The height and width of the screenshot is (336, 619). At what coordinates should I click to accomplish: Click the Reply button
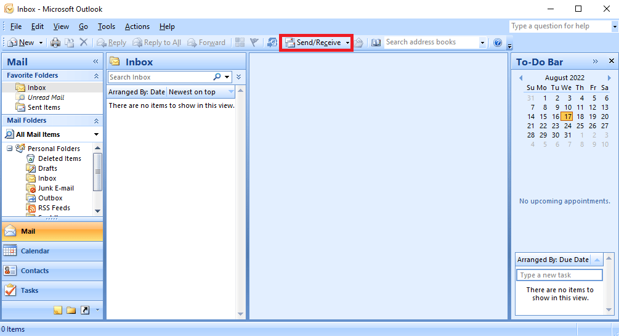click(111, 43)
